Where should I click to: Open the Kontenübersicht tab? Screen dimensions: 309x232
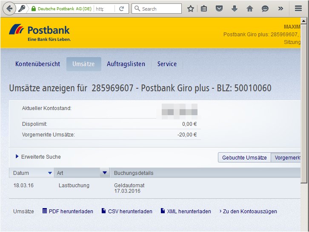37,64
